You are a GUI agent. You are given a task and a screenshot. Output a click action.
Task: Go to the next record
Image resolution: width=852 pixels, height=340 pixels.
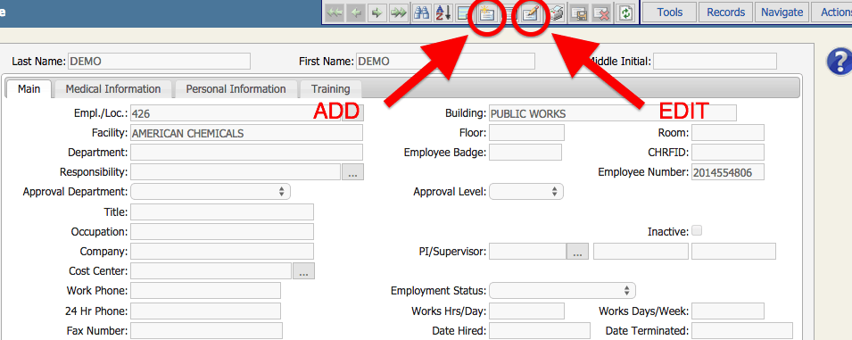376,13
